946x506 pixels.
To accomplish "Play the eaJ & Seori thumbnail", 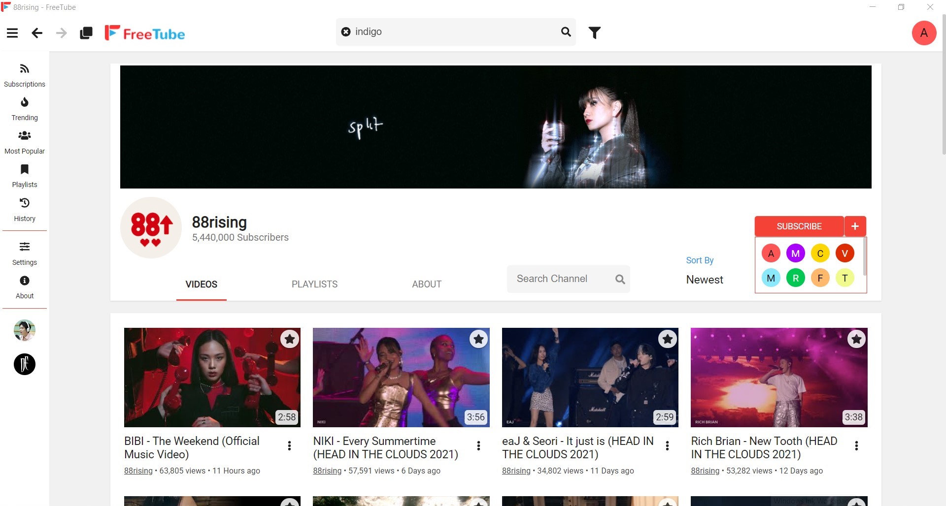I will click(x=590, y=377).
